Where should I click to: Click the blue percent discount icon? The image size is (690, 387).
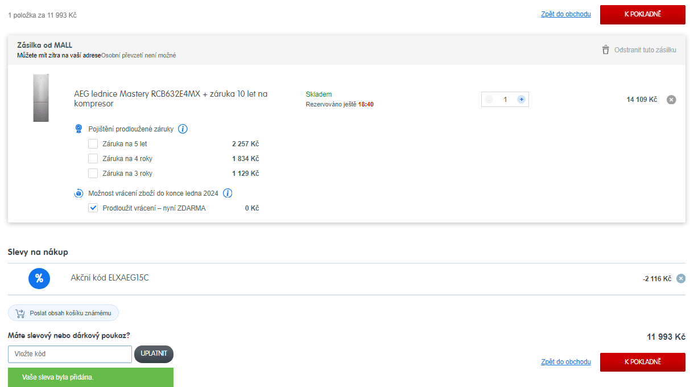(x=39, y=278)
